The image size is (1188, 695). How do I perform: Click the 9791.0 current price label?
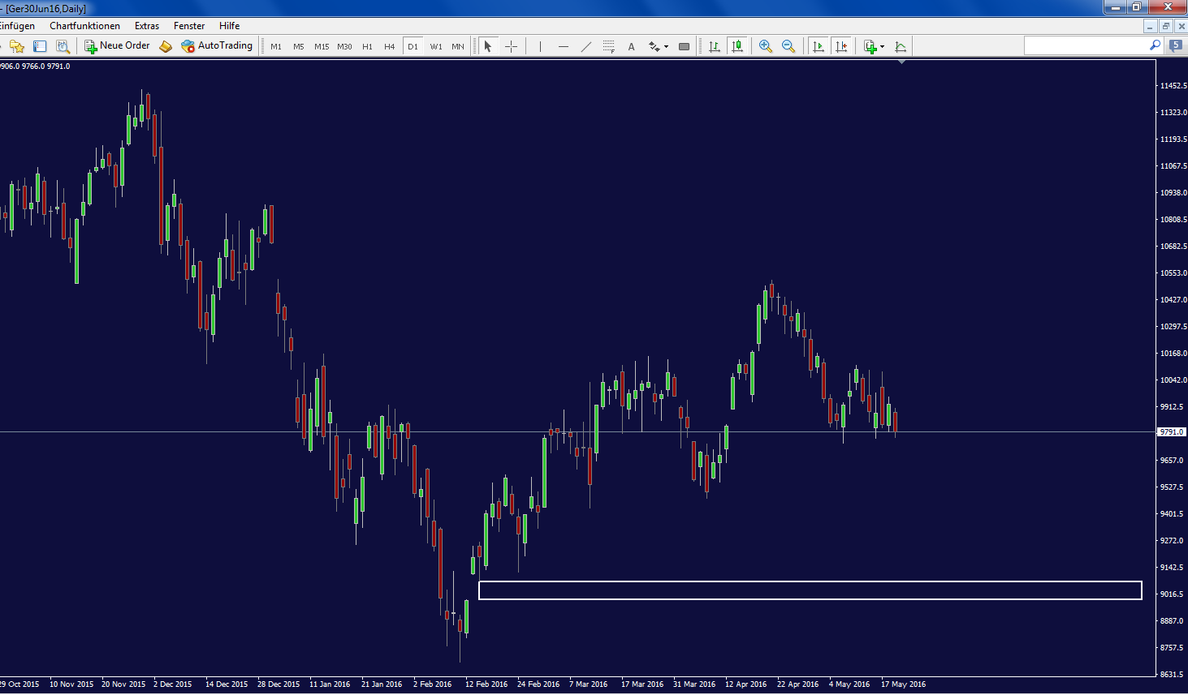[x=1171, y=432]
